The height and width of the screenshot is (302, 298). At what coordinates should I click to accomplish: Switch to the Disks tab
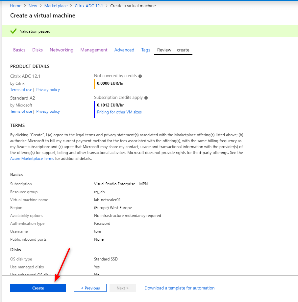click(37, 50)
